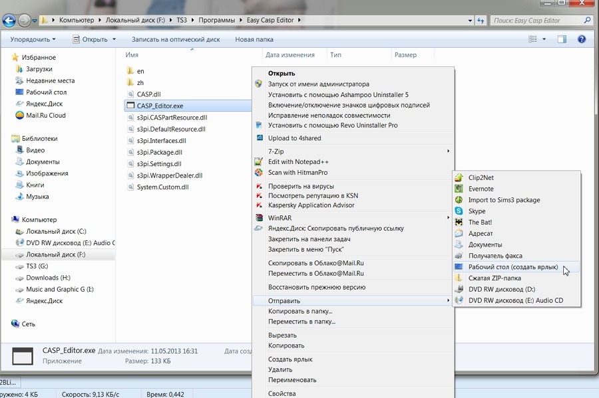Open view options dropdown arrow
Screen dimensions: 599x398
tap(544, 39)
